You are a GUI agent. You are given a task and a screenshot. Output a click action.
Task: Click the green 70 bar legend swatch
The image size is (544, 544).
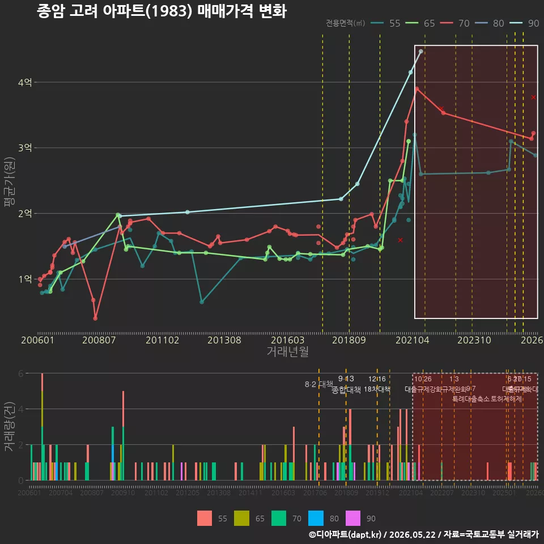pyautogui.click(x=279, y=518)
